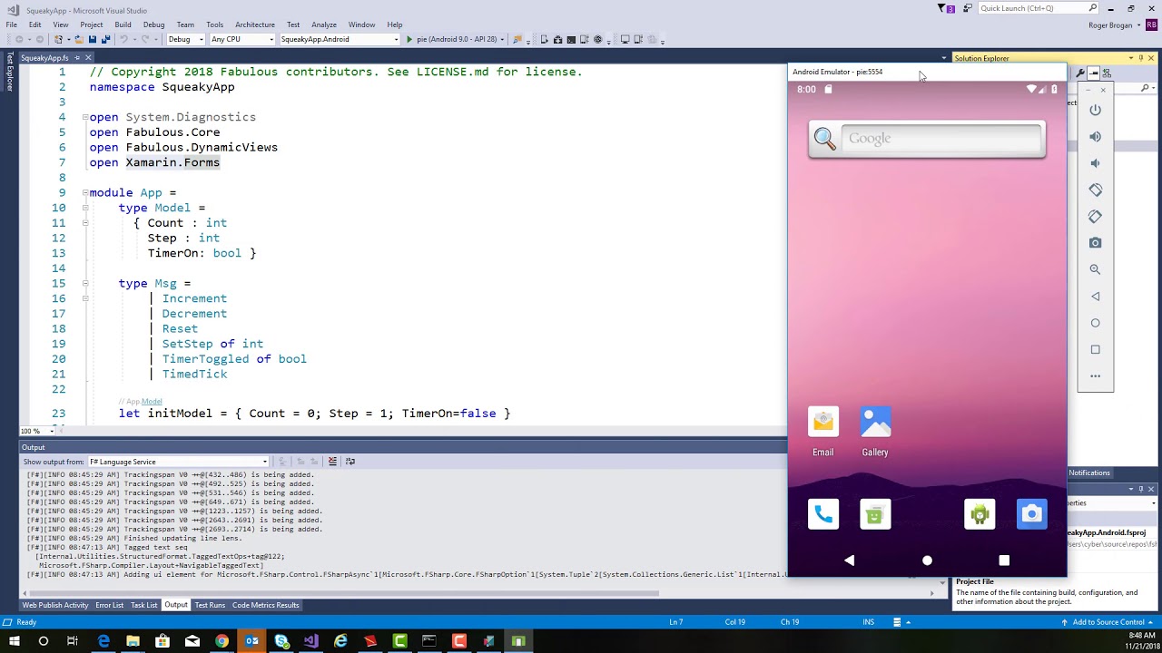Open Debug configuration dropdown
Viewport: 1162px width, 653px height.
(186, 39)
